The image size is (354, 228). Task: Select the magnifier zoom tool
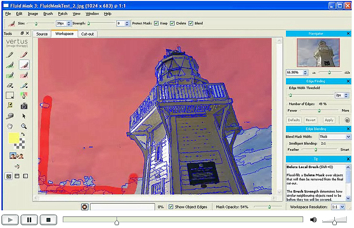coord(24,126)
